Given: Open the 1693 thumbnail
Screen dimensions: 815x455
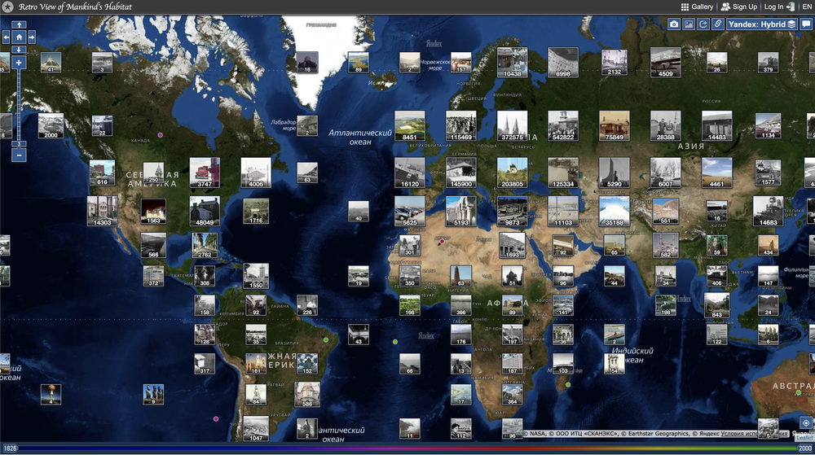Looking at the screenshot, I should point(512,245).
